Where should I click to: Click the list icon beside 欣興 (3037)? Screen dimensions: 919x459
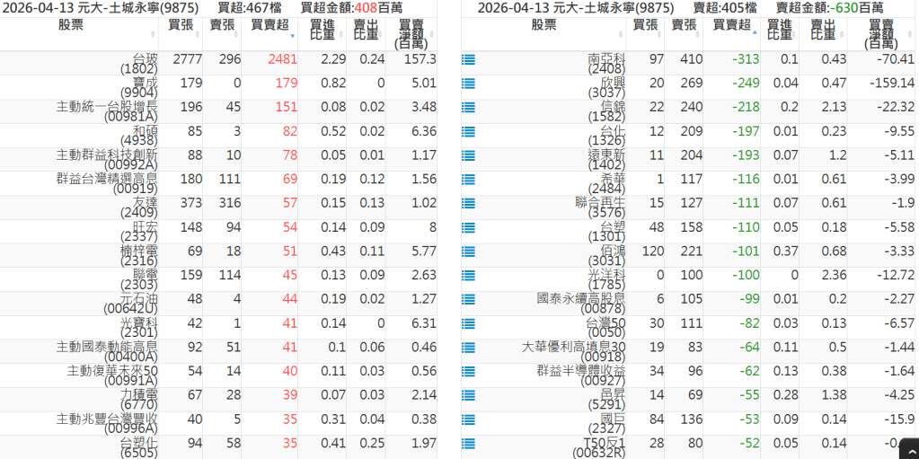coord(468,84)
